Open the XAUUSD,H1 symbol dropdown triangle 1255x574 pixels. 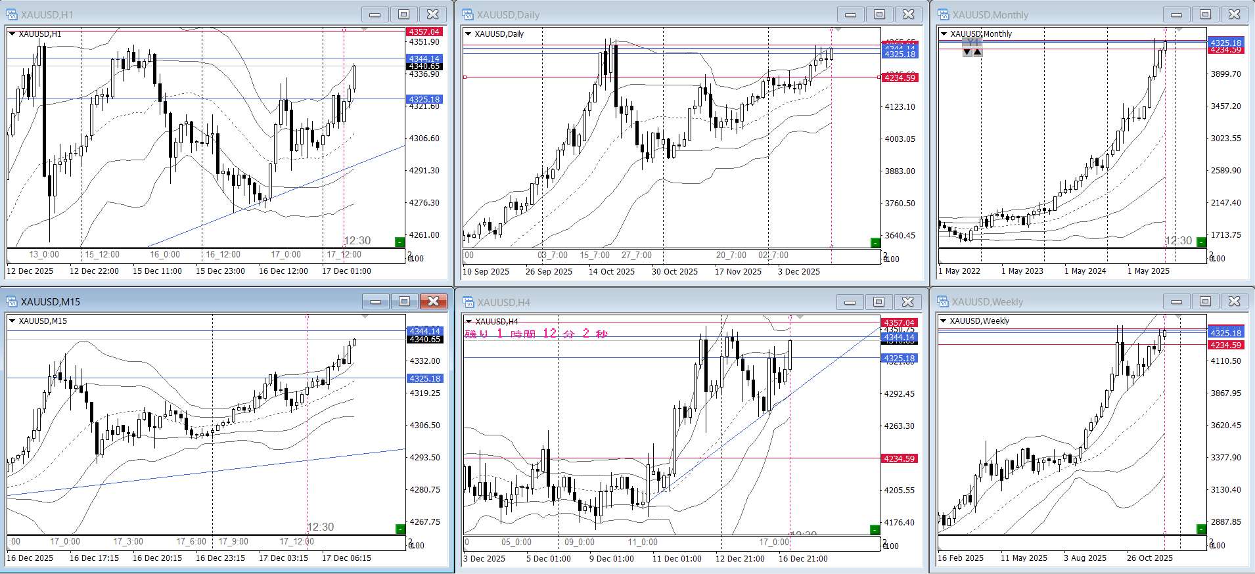pyautogui.click(x=12, y=34)
